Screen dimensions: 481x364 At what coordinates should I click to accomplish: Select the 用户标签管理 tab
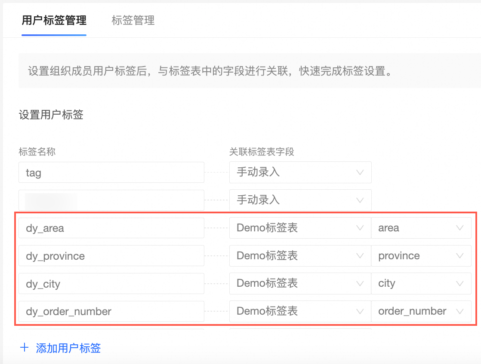(54, 20)
